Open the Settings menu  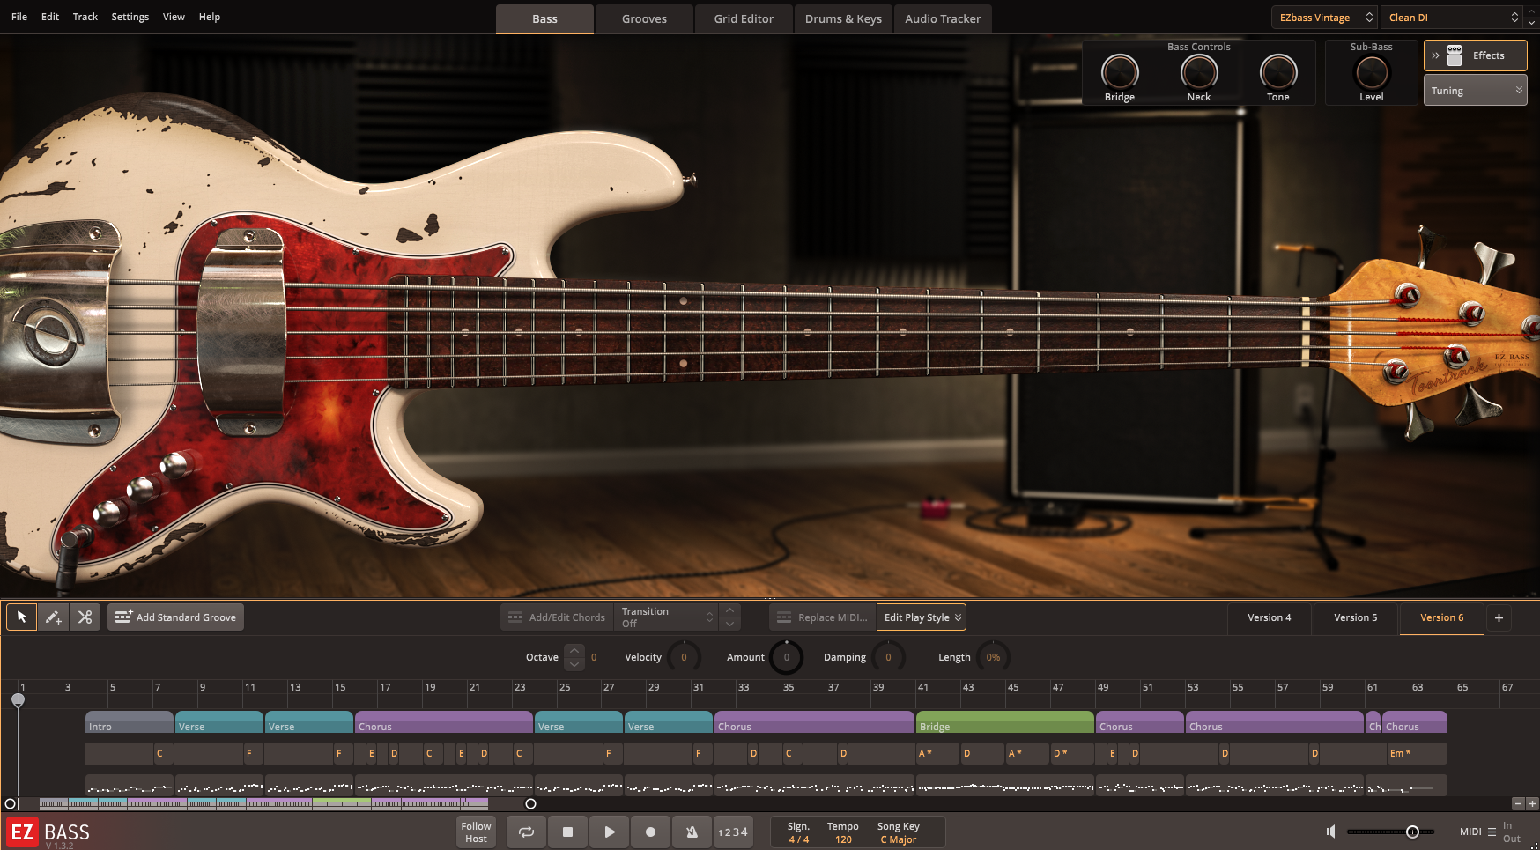pos(130,17)
